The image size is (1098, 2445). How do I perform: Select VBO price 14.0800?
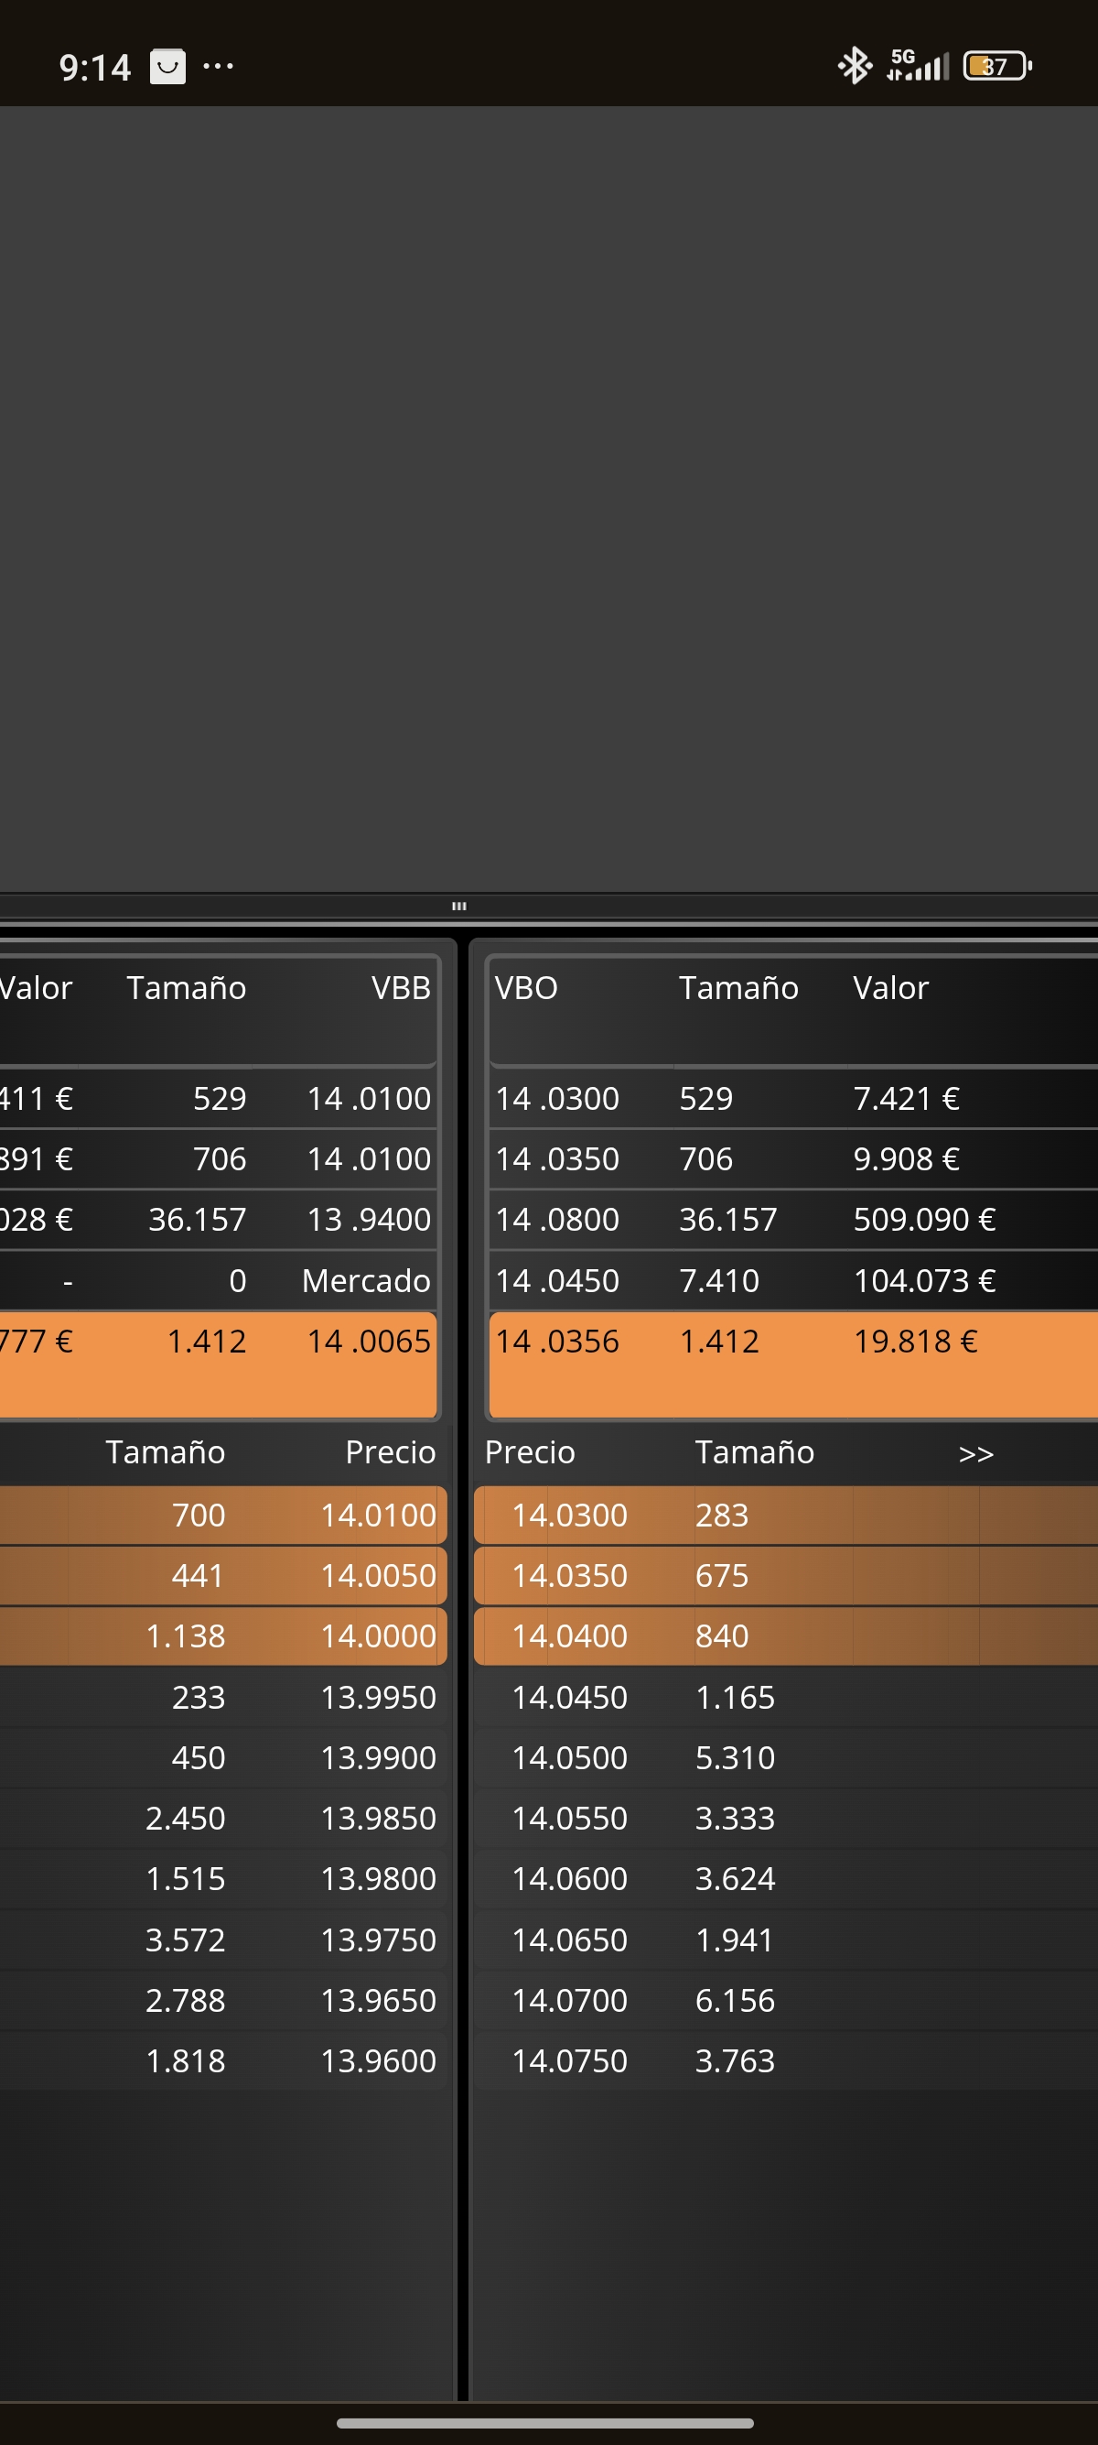click(557, 1220)
